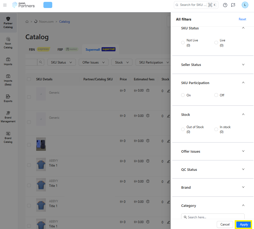The height and width of the screenshot is (229, 254).
Task: Open the help question mark icon
Action: (225, 5)
